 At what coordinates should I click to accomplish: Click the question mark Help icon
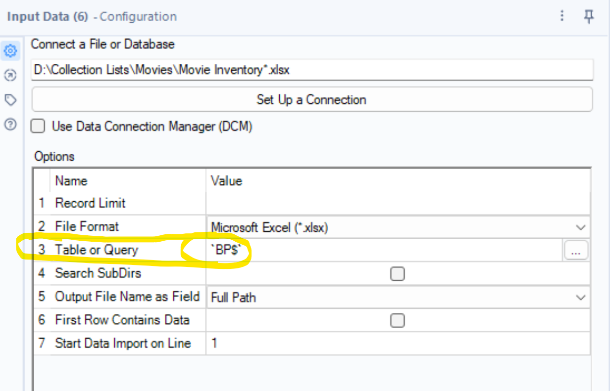[x=10, y=124]
